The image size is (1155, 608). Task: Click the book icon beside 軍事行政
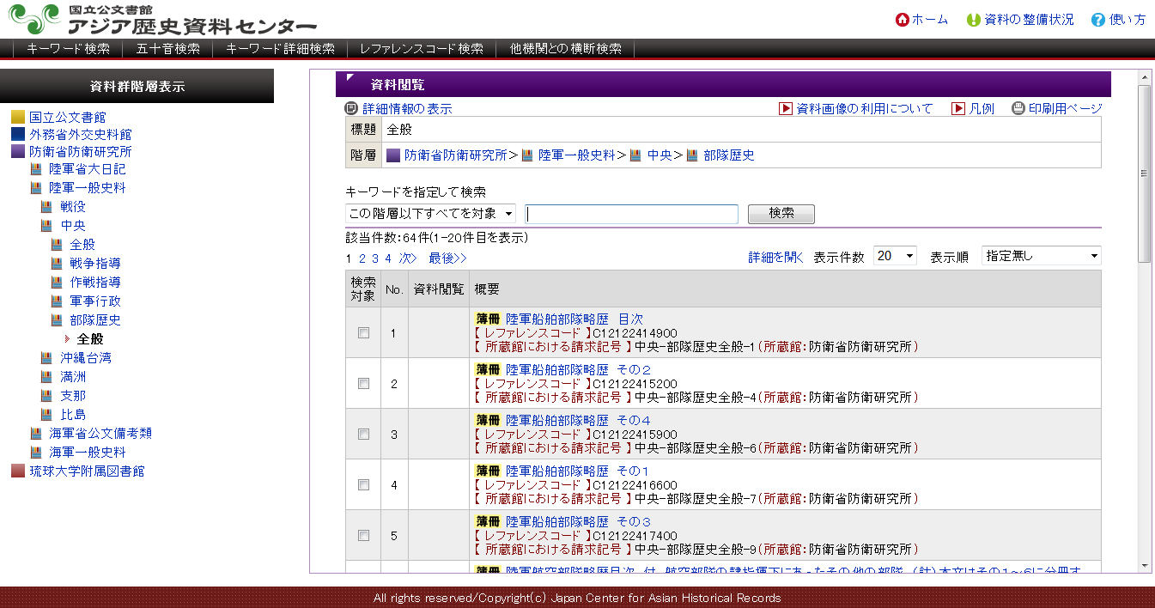click(x=57, y=301)
